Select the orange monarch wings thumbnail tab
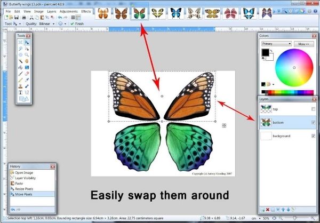The height and width of the screenshot is (223, 320). 121,13
